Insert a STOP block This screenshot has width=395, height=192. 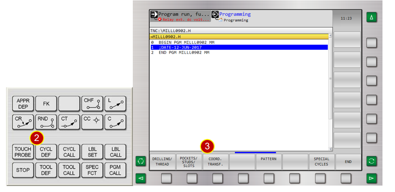[23, 170]
